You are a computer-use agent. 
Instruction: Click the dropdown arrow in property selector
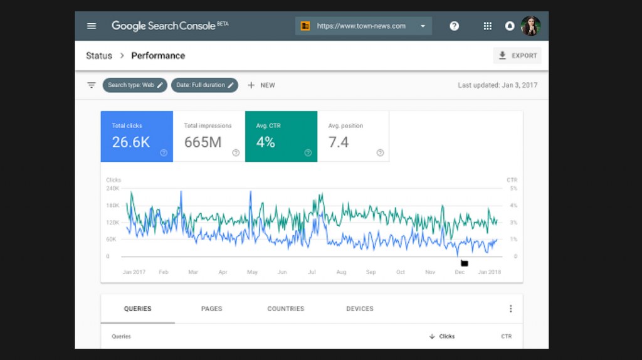[423, 26]
